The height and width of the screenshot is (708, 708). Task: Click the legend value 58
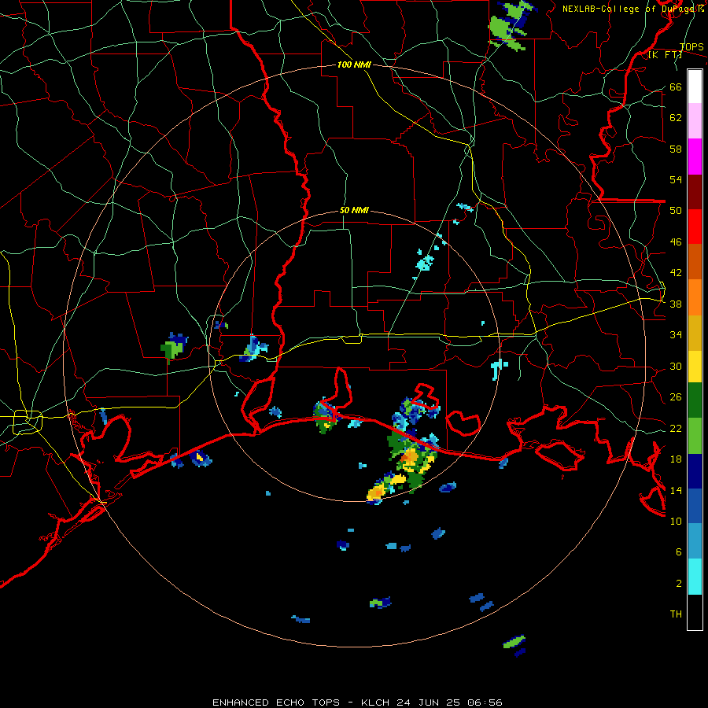[x=676, y=149]
